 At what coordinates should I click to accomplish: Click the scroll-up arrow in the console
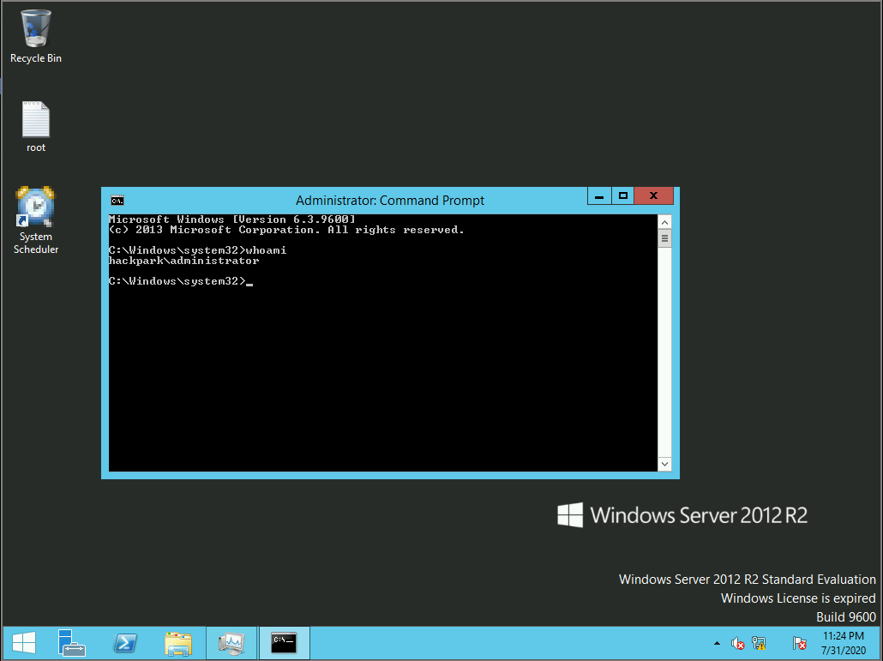tap(664, 221)
